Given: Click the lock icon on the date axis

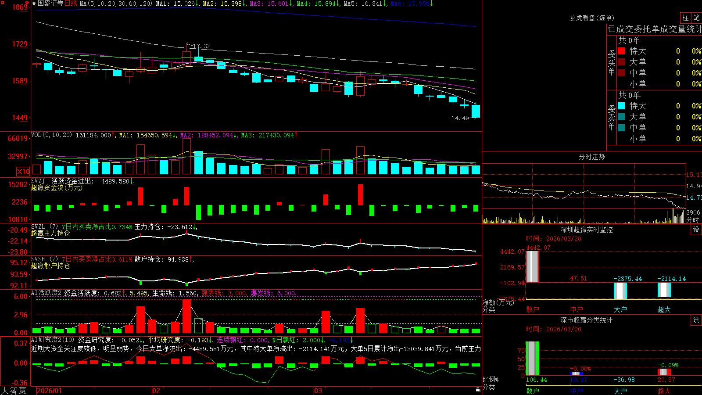Looking at the screenshot, I should click(x=478, y=390).
